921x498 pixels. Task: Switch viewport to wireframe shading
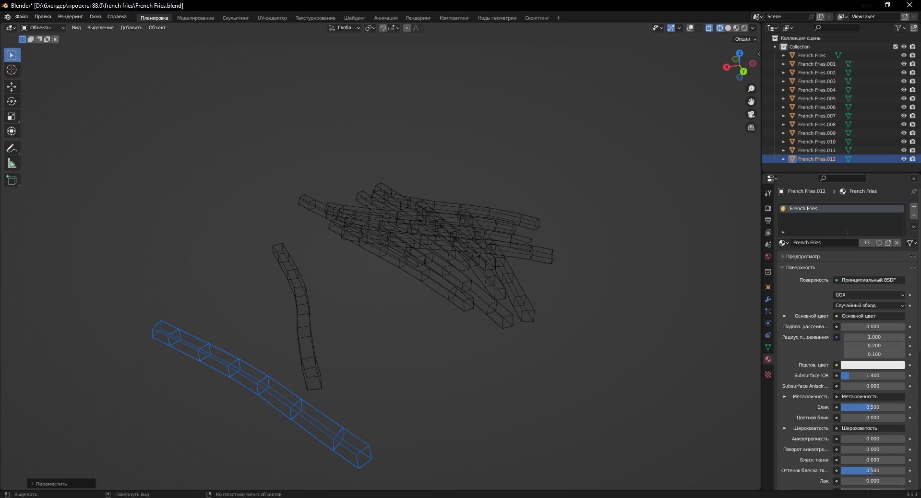720,28
